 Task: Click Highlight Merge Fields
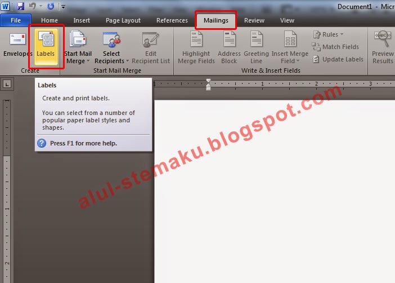pos(196,47)
